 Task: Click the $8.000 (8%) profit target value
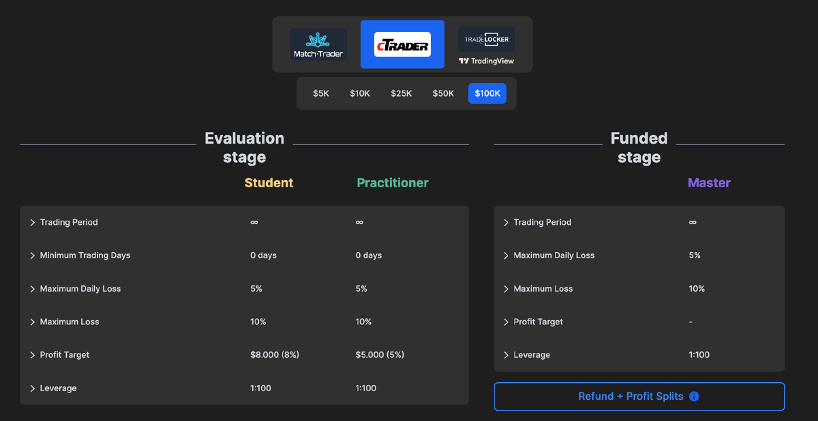click(275, 355)
